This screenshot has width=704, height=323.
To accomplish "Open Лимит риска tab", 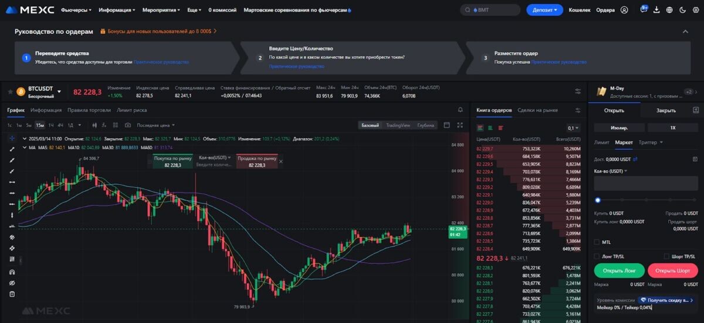I will (x=132, y=110).
